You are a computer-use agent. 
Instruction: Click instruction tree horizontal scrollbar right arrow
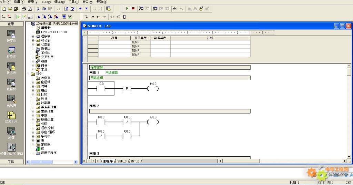(x=75, y=162)
